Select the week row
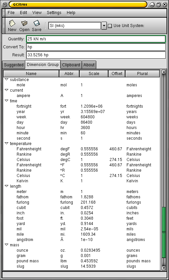This screenshot has width=169, height=280. point(81,117)
